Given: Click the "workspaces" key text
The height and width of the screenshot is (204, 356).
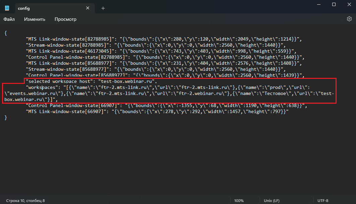Looking at the screenshot, I should [42, 88].
